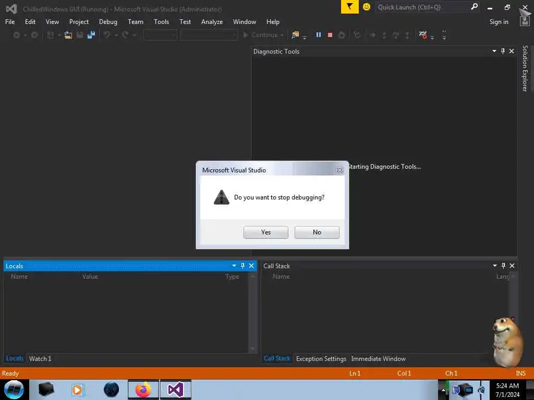Click the Step Into icon

pyautogui.click(x=384, y=35)
